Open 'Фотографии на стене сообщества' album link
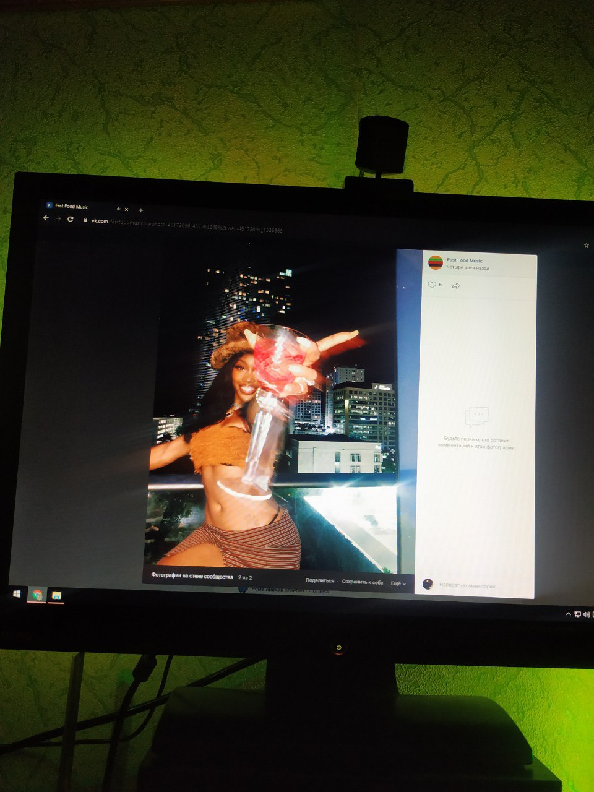Screen dimensions: 594x792 (192, 576)
